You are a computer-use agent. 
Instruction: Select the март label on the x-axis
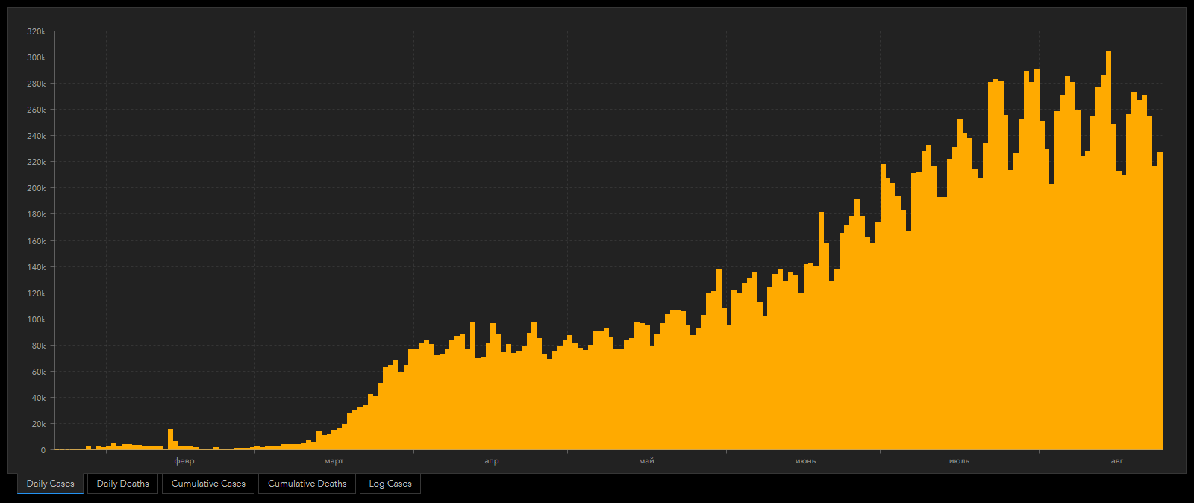click(334, 461)
